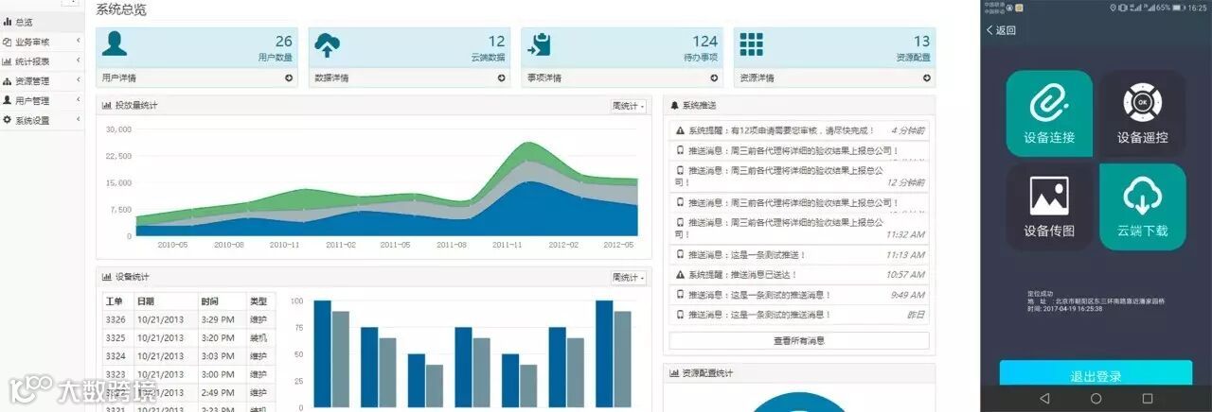Open the 这是一条测试推送 message at 11:13 AM
Viewport: 1212px width, 412px height.
pyautogui.click(x=800, y=255)
